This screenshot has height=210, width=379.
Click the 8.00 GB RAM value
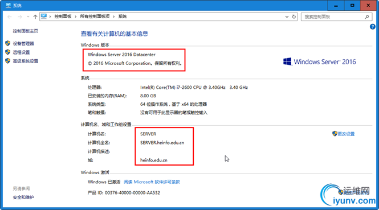(x=148, y=96)
